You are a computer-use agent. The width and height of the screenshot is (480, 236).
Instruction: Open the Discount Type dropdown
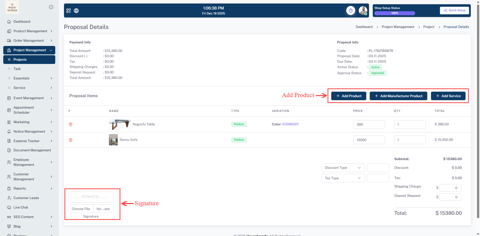coord(343,168)
